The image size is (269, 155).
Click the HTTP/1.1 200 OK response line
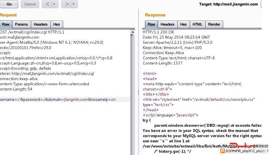pos(158,32)
